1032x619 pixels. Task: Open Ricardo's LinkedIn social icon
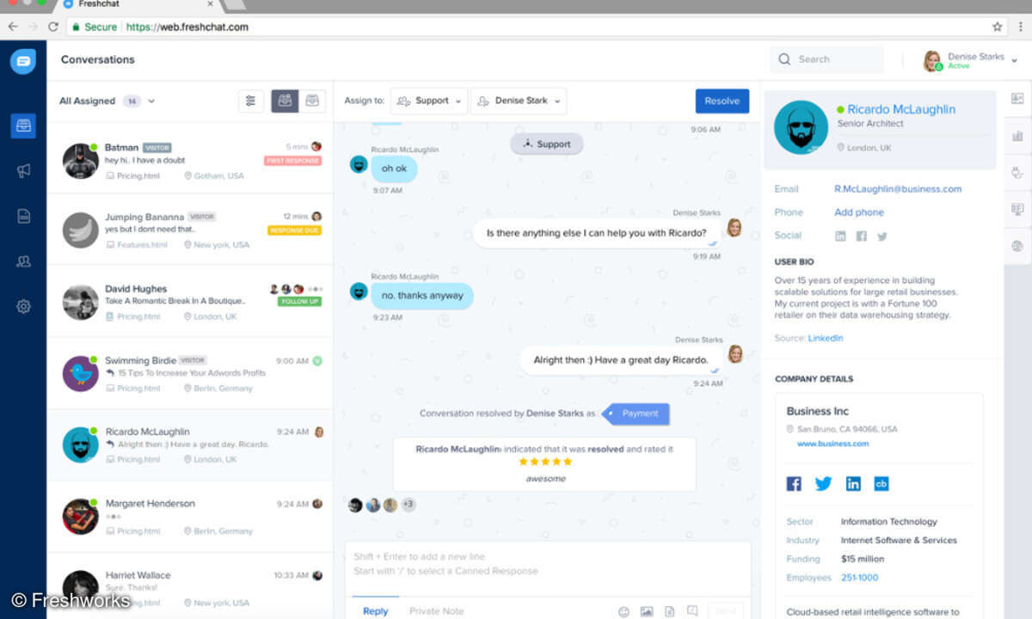tap(840, 236)
